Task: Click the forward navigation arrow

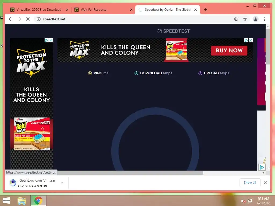Action: coord(19,19)
